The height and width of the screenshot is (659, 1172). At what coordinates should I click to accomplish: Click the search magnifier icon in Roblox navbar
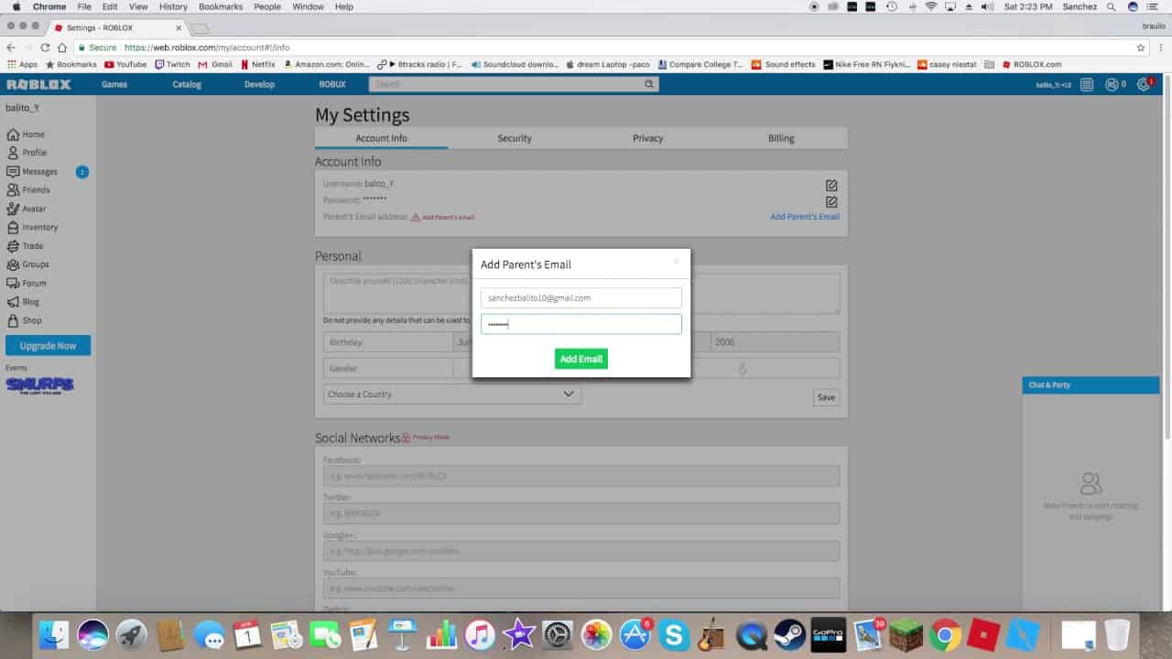click(649, 84)
